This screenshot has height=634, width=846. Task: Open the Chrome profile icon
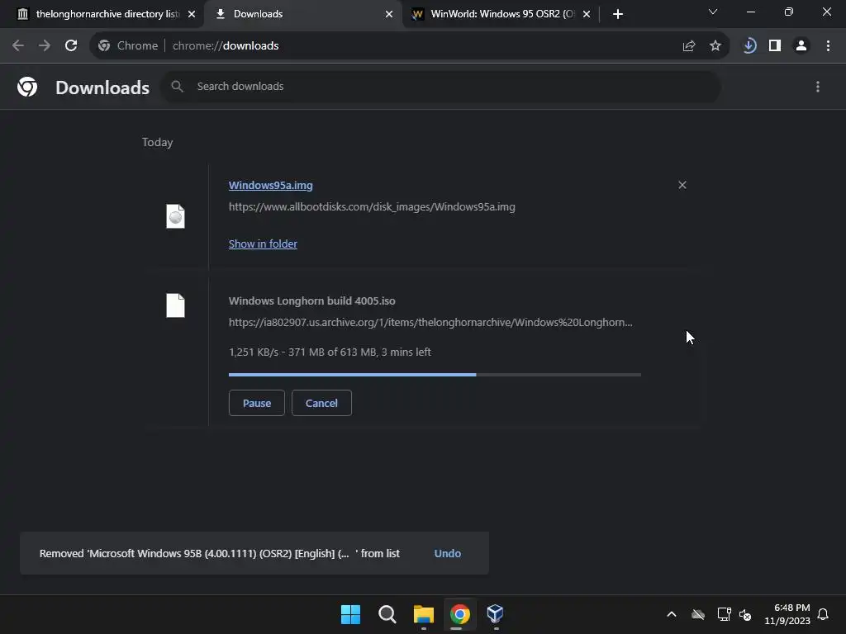801,46
